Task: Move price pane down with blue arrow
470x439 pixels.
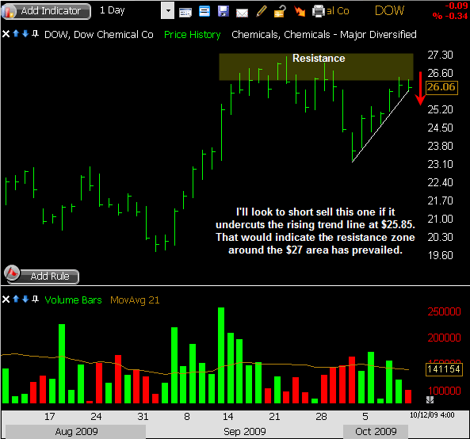Action: (25, 33)
